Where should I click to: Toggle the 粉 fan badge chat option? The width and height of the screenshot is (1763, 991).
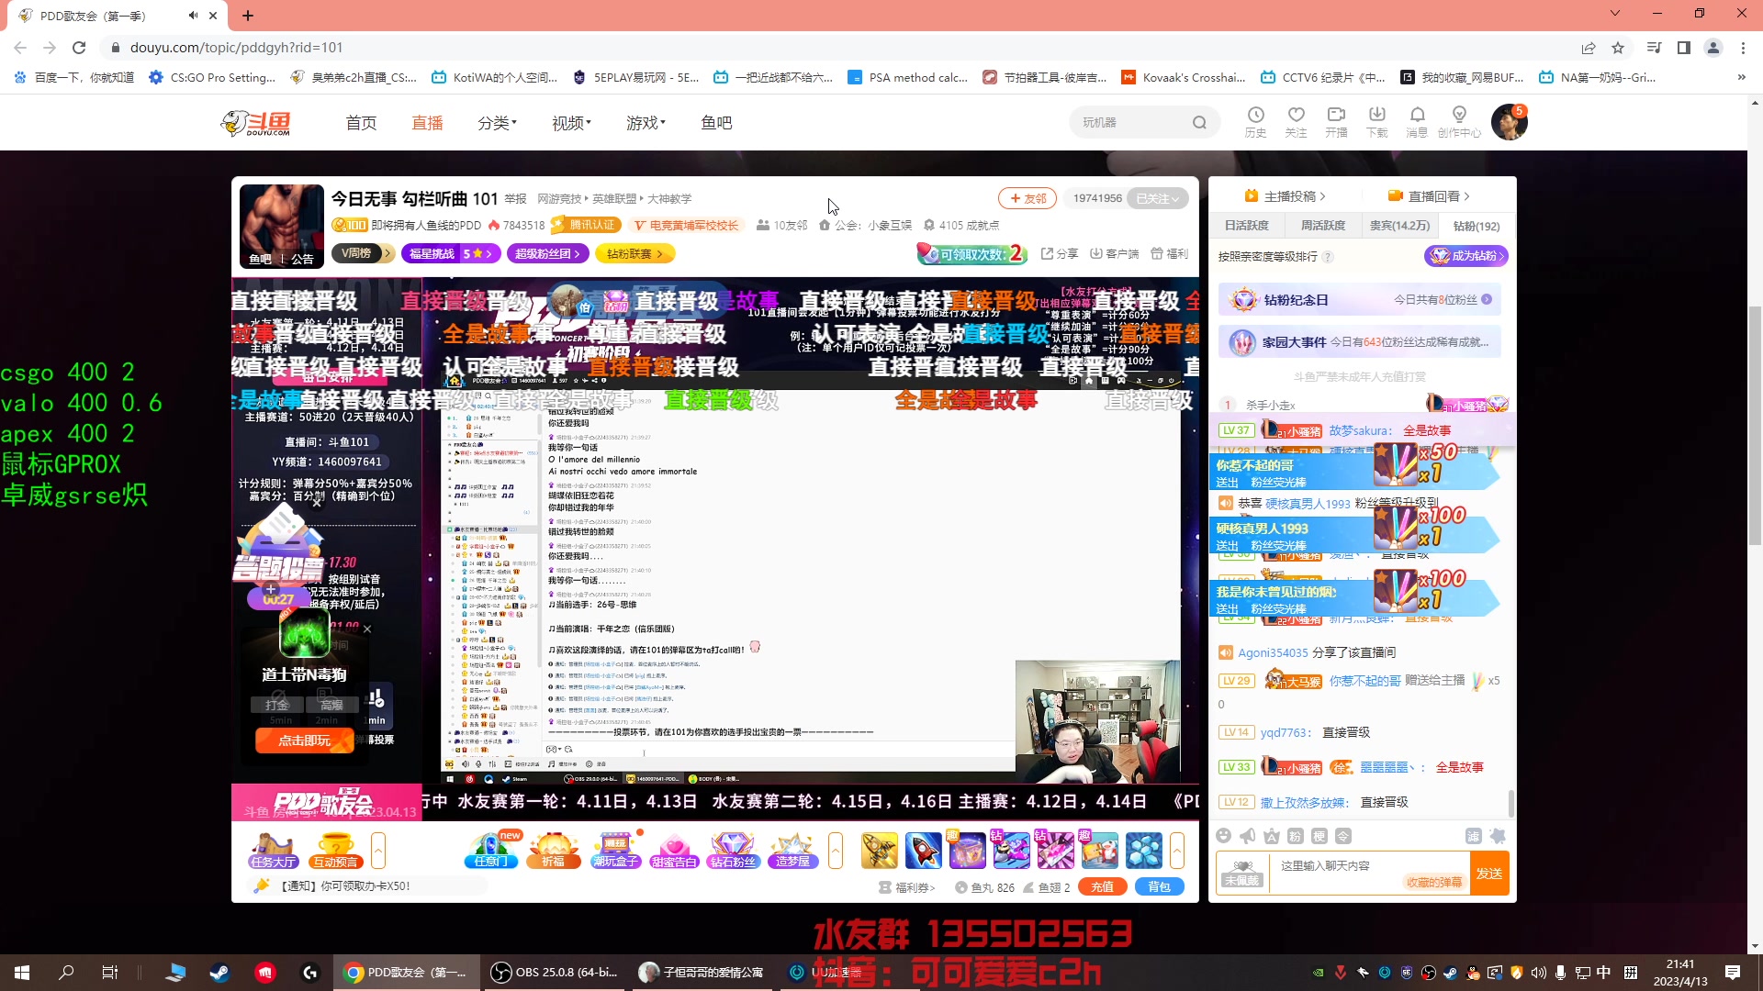point(1297,836)
